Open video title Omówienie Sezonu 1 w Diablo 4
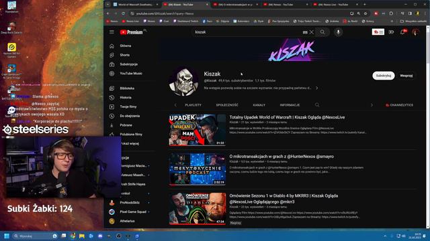 pos(284,199)
